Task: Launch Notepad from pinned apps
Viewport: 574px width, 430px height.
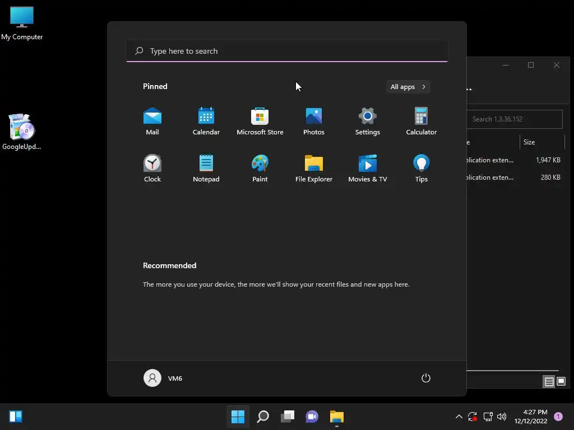Action: coord(206,168)
